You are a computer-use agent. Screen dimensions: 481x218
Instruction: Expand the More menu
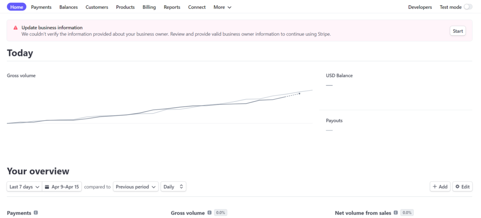click(x=222, y=7)
